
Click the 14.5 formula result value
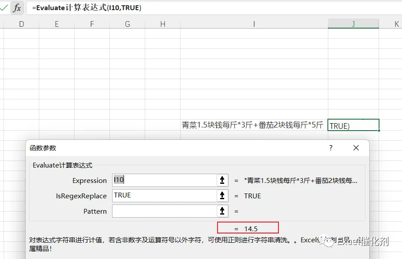(251, 229)
